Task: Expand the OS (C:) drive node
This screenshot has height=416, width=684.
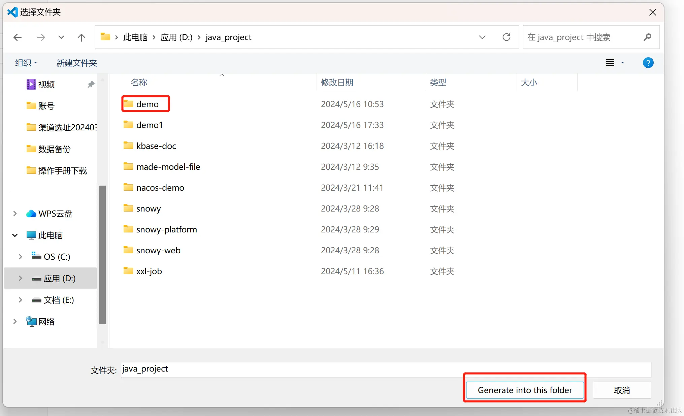Action: [x=20, y=257]
